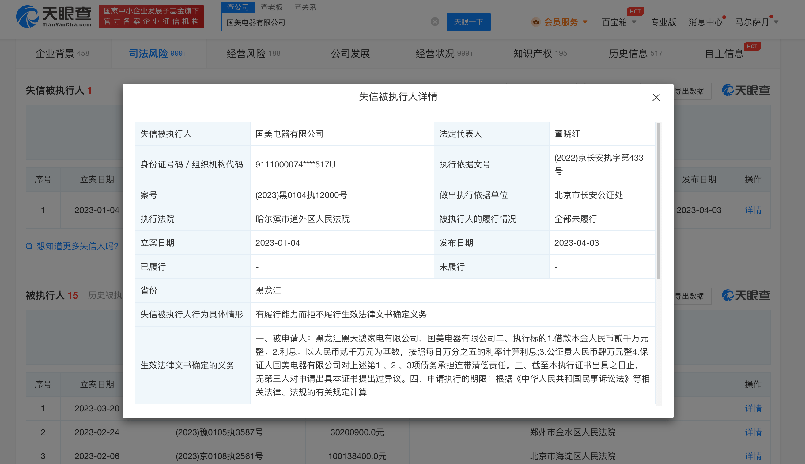Click the 30200900.0元 amount cell
The image size is (805, 464).
click(357, 432)
